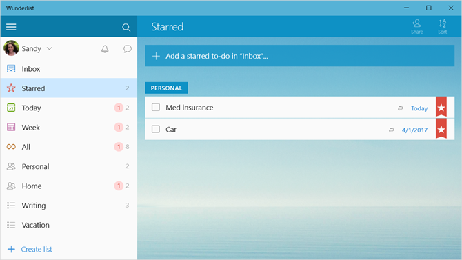462x260 pixels.
Task: Click the Home shared-list people icon
Action: (x=11, y=186)
